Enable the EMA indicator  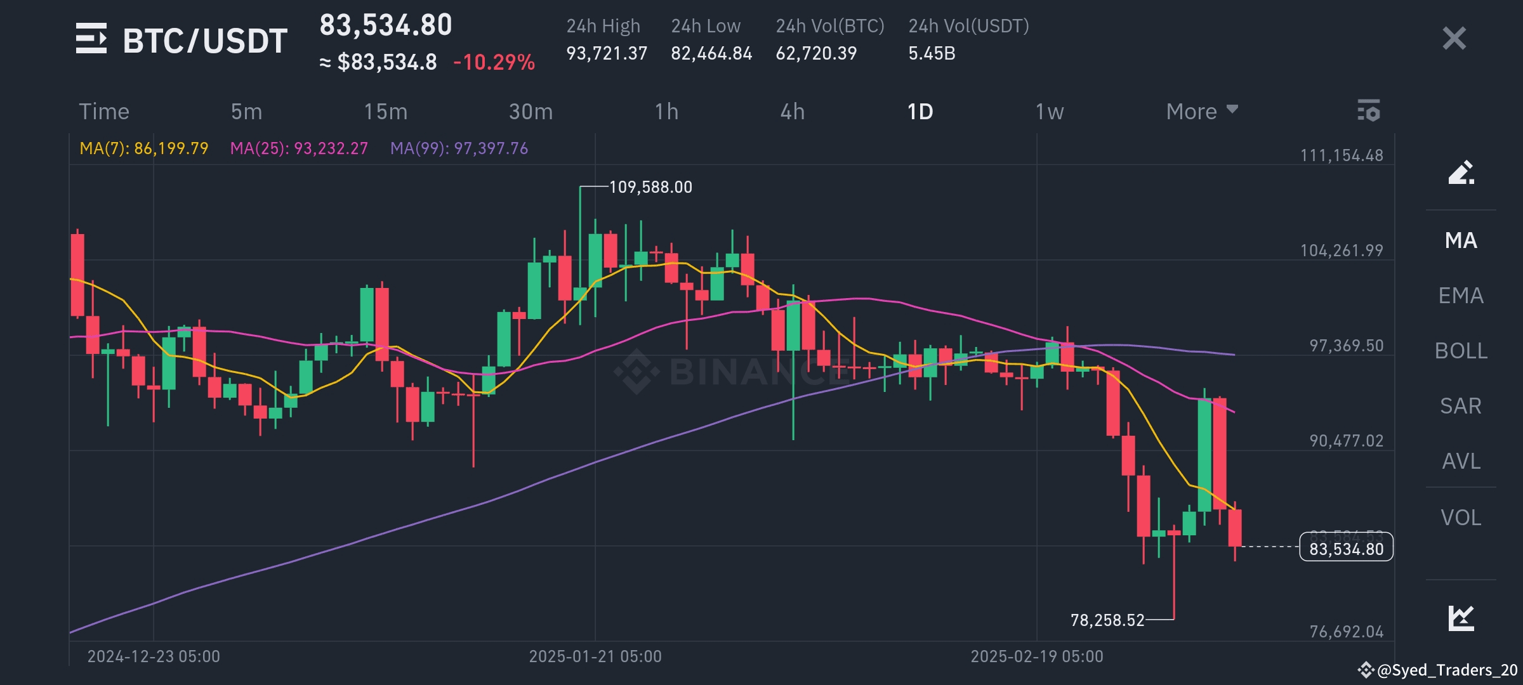[1461, 296]
